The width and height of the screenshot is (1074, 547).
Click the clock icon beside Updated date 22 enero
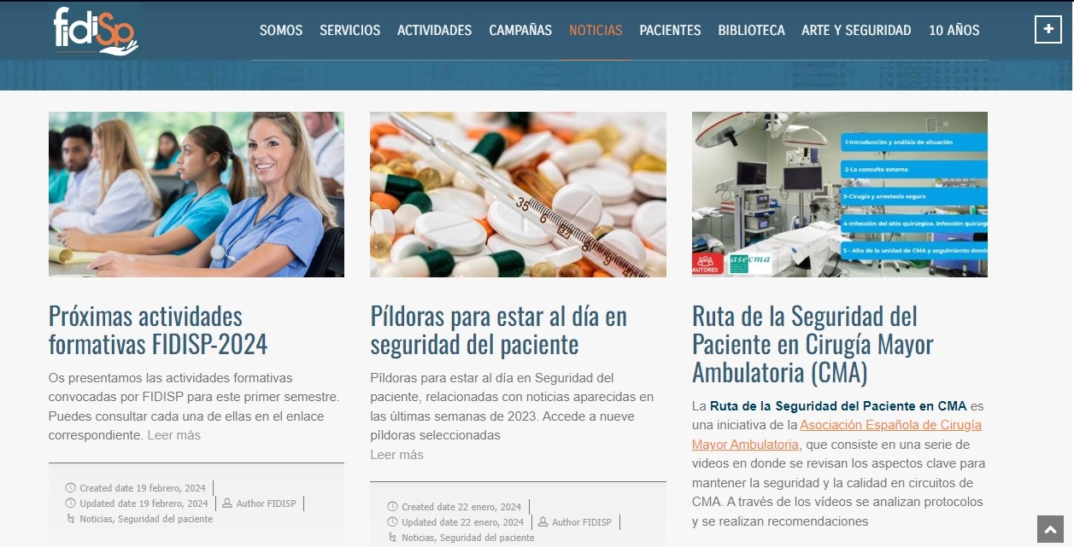(x=392, y=522)
